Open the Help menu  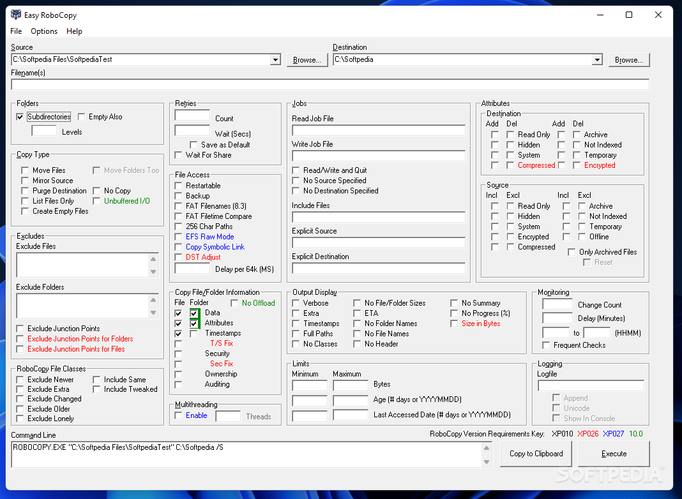pyautogui.click(x=74, y=31)
